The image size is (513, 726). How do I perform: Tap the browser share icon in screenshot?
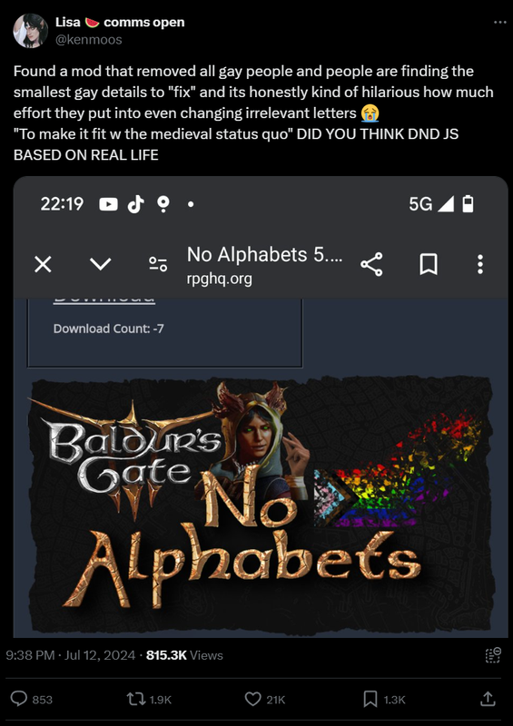371,264
